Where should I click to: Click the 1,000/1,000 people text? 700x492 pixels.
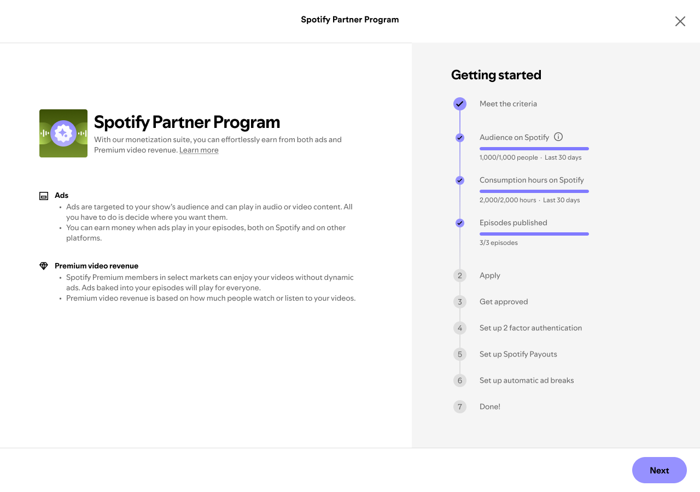tap(509, 157)
